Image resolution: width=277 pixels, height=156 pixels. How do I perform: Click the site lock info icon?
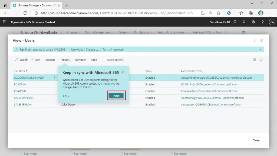[36, 13]
